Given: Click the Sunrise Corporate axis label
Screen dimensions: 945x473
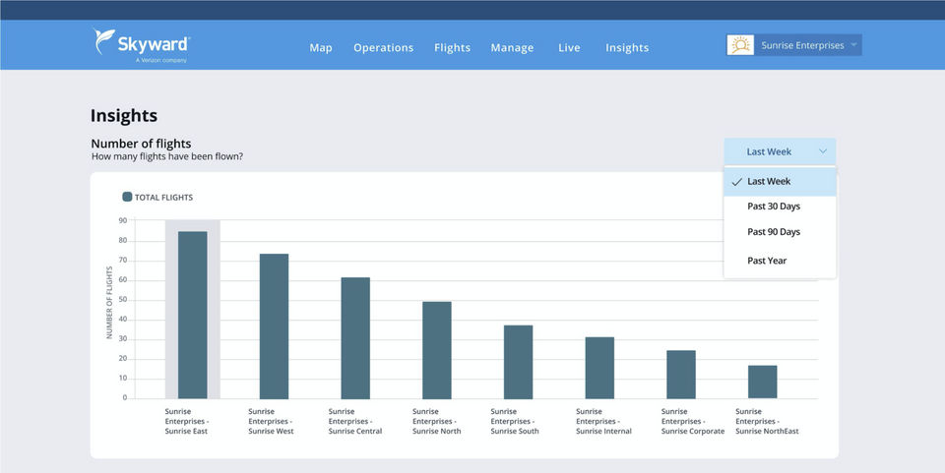Looking at the screenshot, I should [692, 421].
